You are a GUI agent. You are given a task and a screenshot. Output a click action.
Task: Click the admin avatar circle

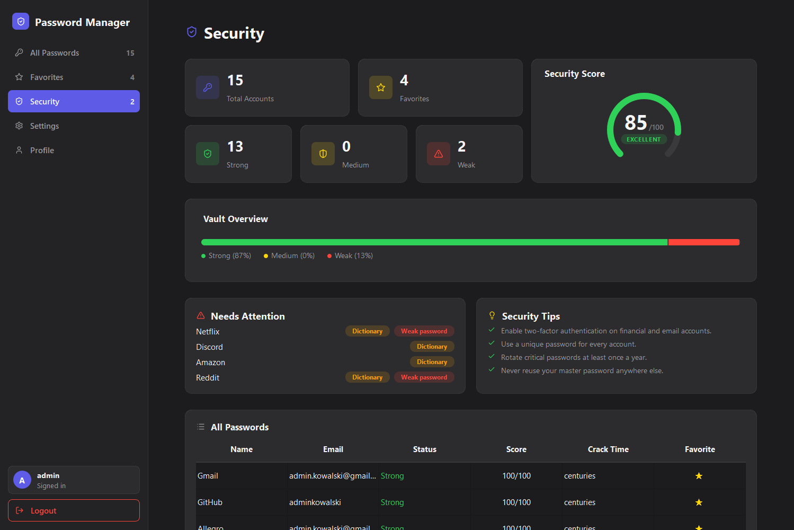click(22, 480)
